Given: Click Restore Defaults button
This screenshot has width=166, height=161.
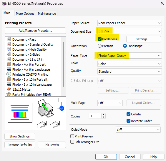Looking at the screenshot, I should (20, 145).
